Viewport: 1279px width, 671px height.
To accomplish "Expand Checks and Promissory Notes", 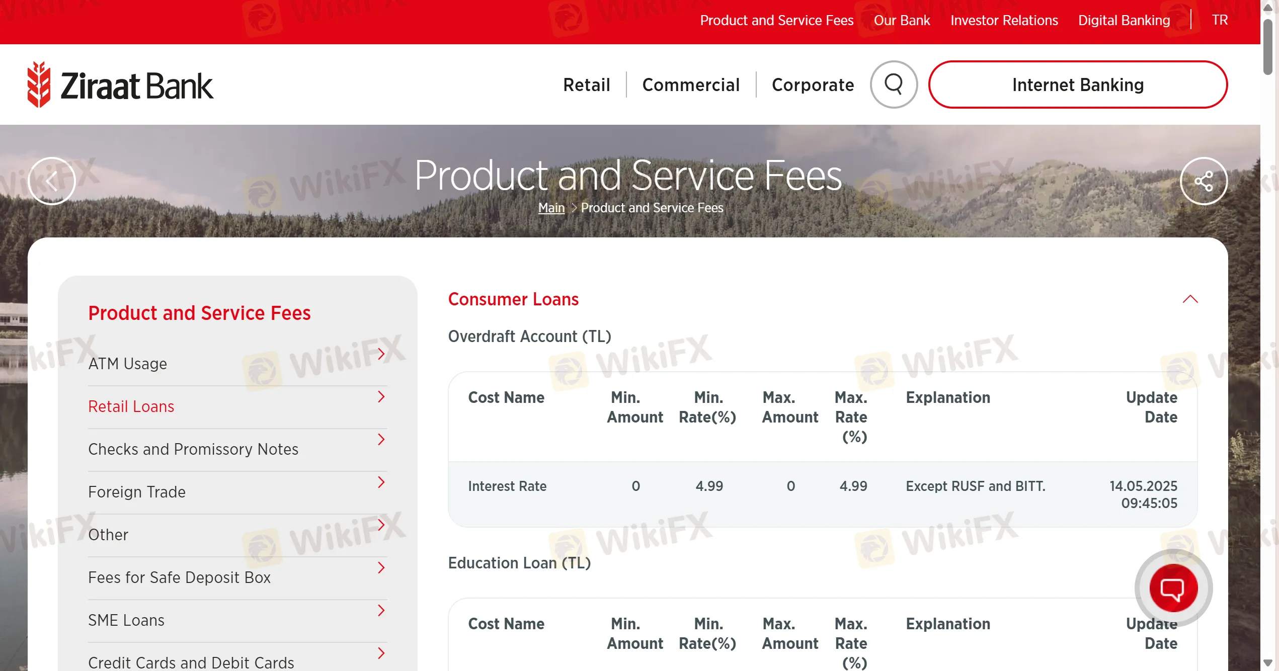I will coord(193,449).
